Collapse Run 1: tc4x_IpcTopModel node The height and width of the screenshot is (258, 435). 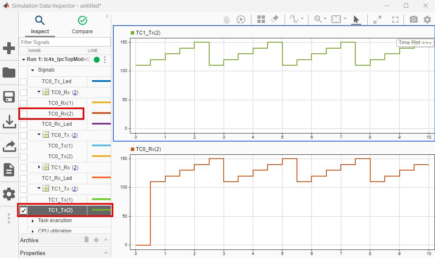coord(23,59)
